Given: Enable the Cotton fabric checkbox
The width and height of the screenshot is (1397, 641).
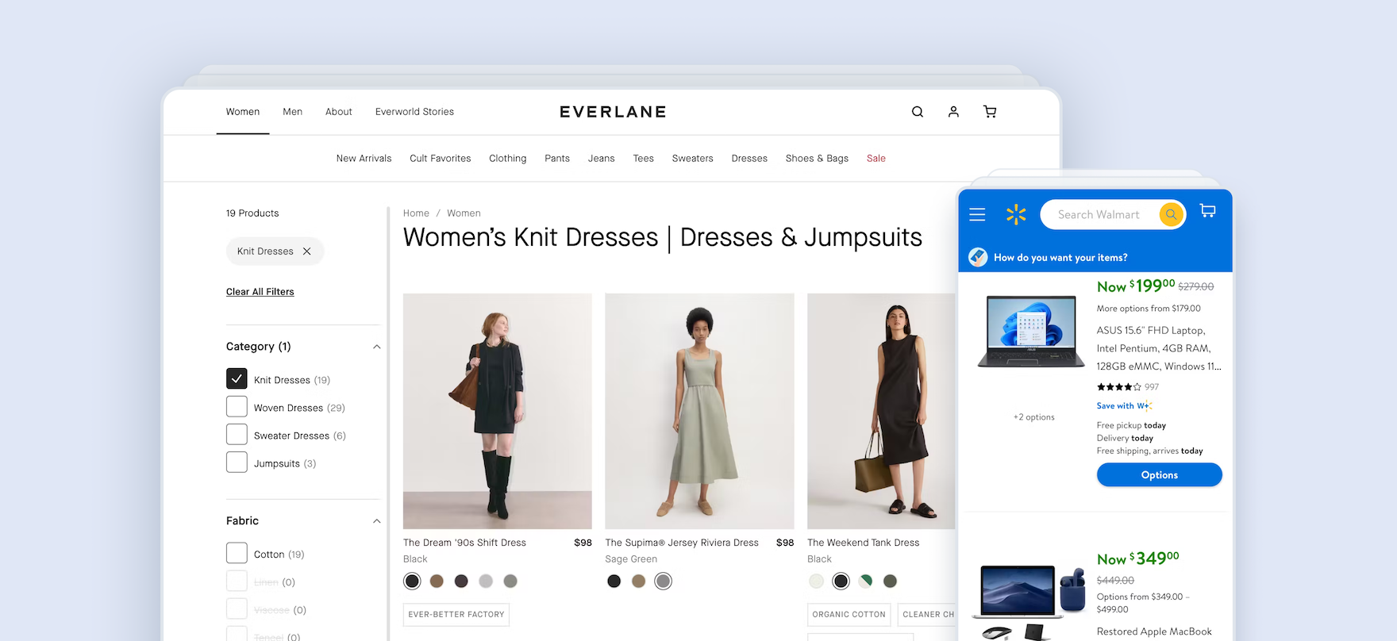Looking at the screenshot, I should (237, 553).
